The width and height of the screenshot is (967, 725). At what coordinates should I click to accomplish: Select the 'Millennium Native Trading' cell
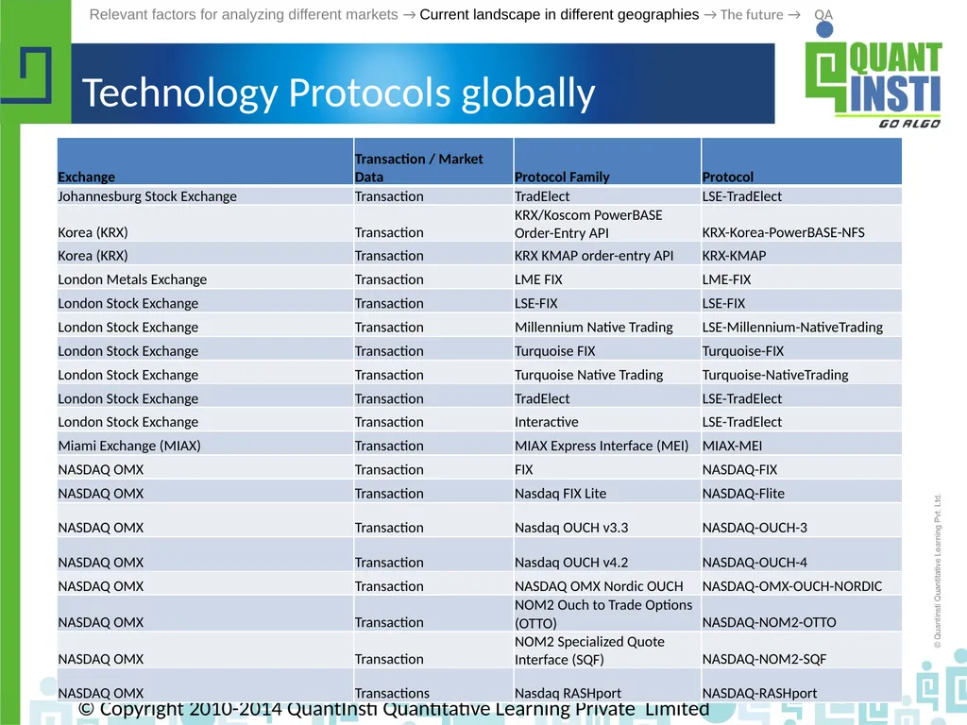[x=607, y=327]
